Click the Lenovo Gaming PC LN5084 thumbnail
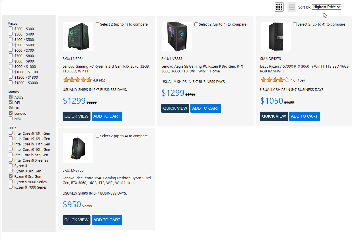Image resolution: width=358 pixels, height=240 pixels. tap(78, 36)
